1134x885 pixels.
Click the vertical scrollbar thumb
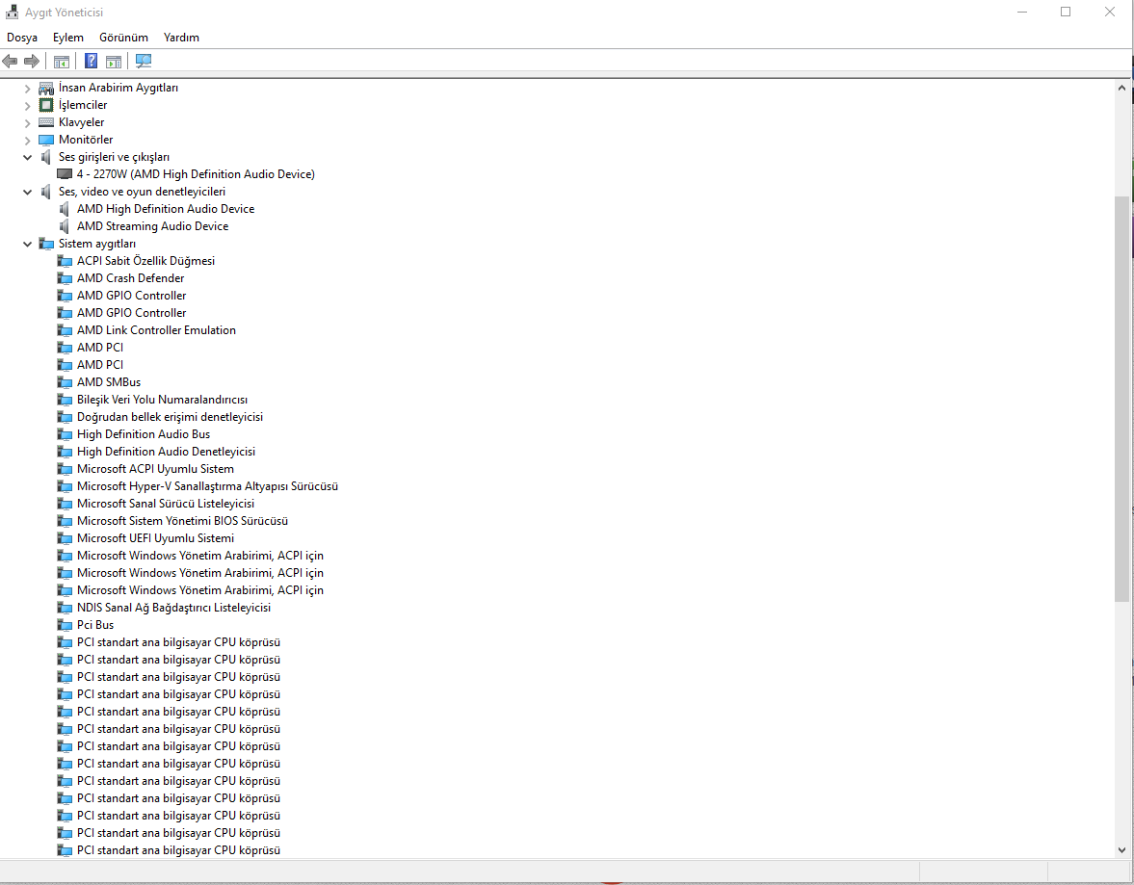coord(1121,399)
